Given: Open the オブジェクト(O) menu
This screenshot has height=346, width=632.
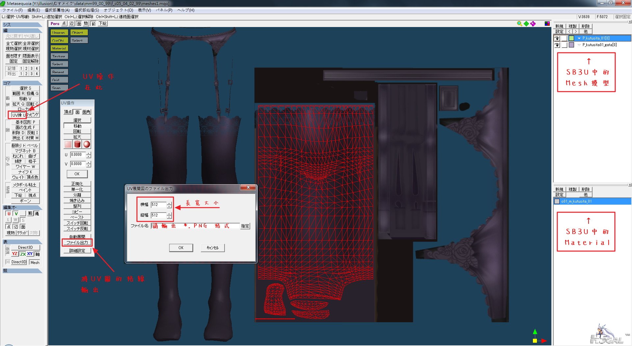Looking at the screenshot, I should (x=118, y=10).
